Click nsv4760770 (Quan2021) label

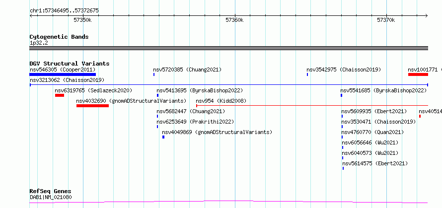pyautogui.click(x=372, y=132)
